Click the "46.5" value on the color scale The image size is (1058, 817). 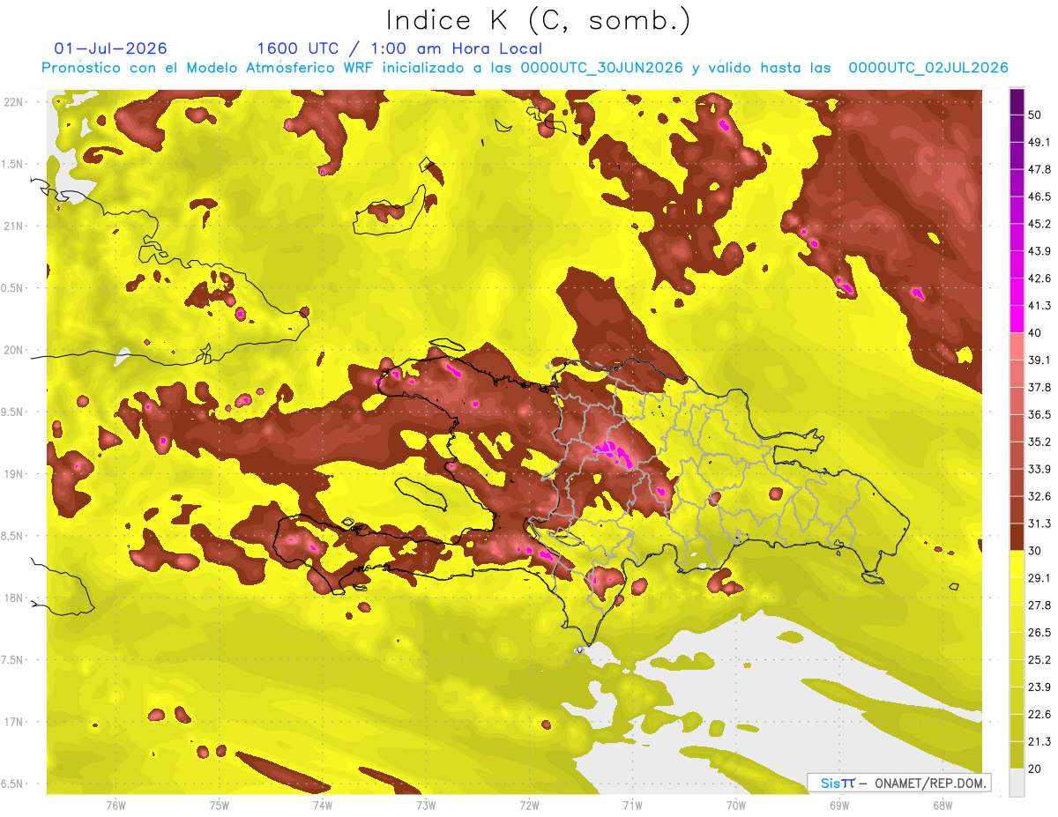click(x=1039, y=197)
